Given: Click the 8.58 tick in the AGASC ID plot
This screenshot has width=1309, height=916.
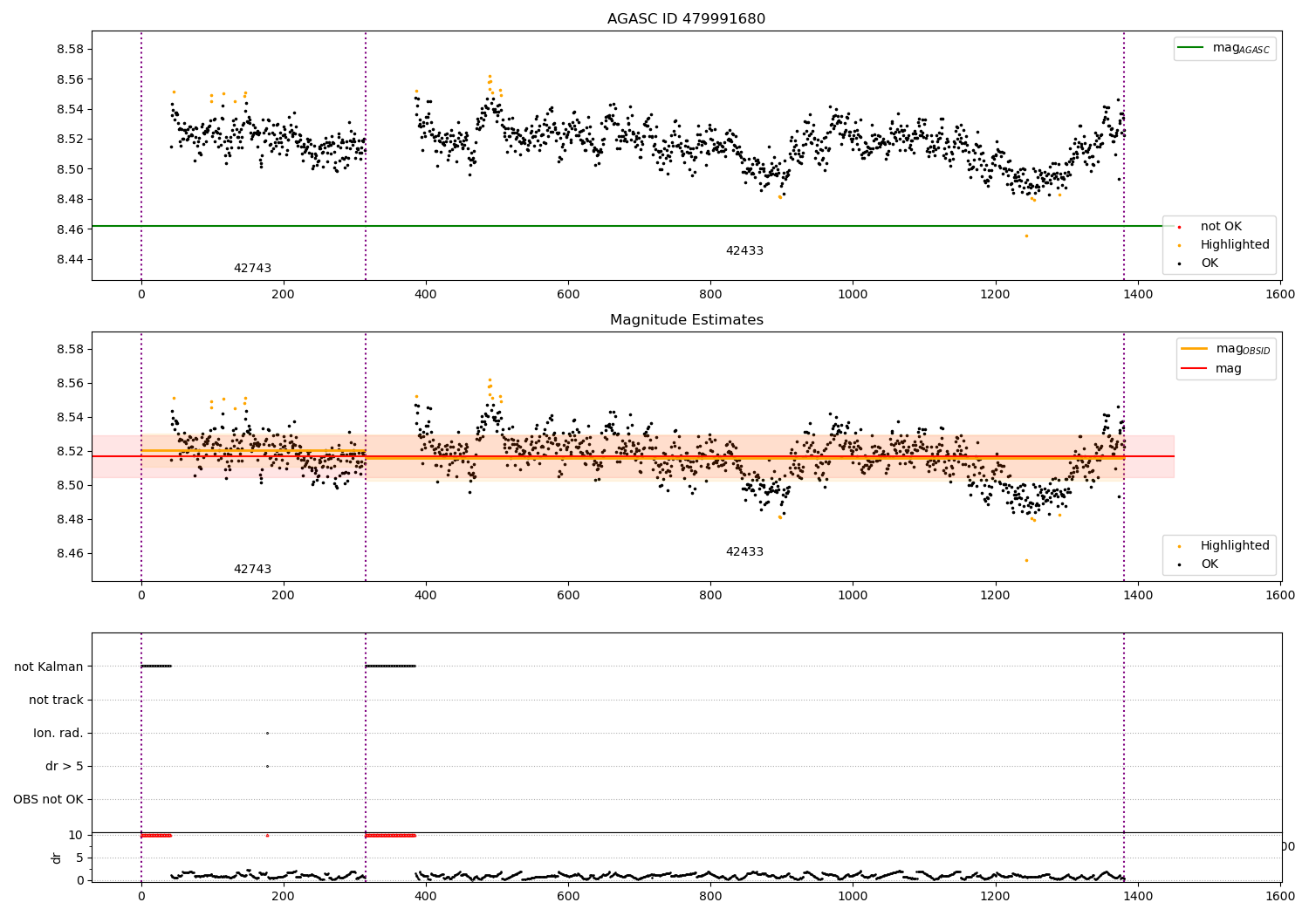Looking at the screenshot, I should (x=69, y=49).
